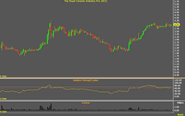Click the chart title The Royal Ceramic Industry PCL (RCI)
The image size is (185, 116).
pyautogui.click(x=86, y=1)
